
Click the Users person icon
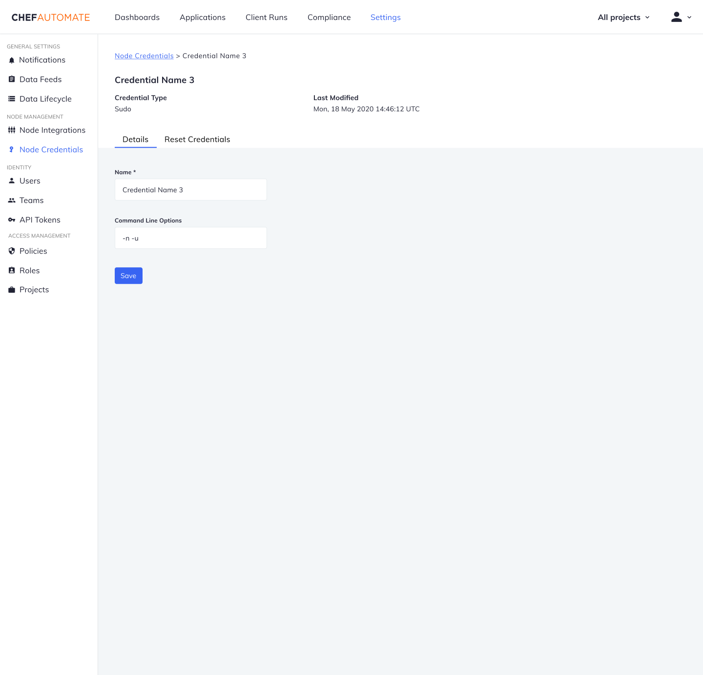12,180
